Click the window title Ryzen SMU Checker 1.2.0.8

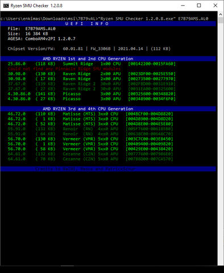[x=36, y=6]
